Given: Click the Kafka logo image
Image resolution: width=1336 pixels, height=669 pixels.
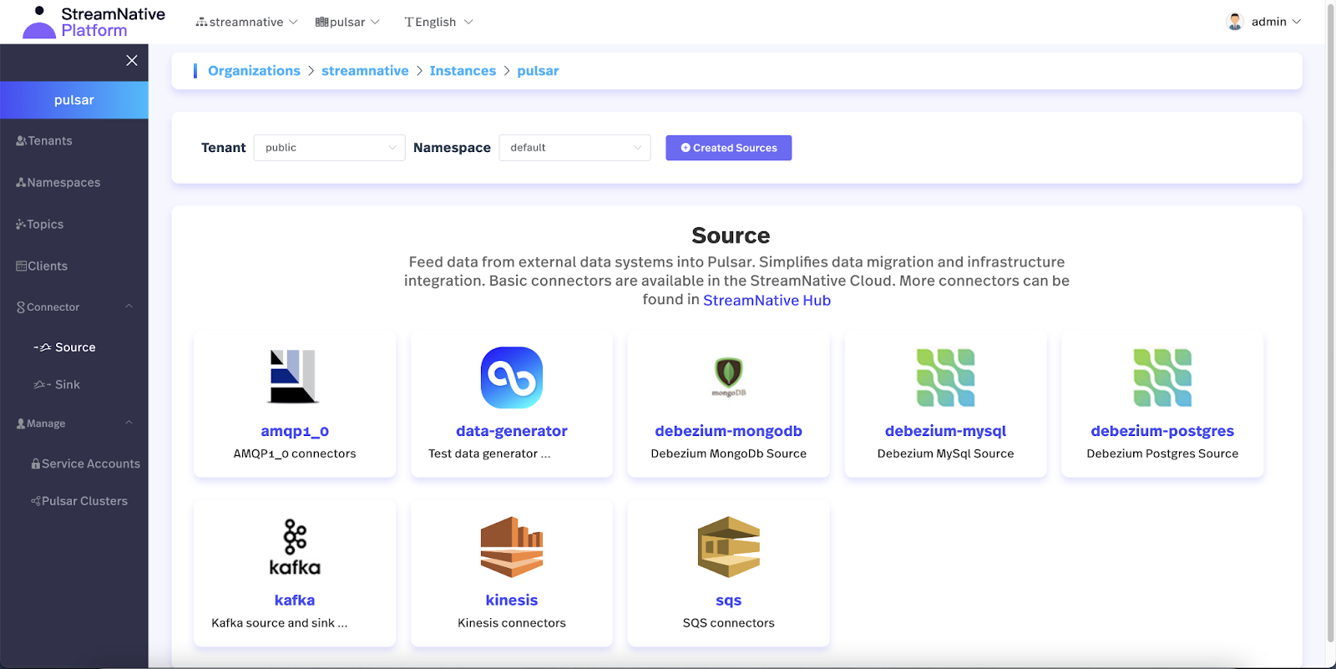Looking at the screenshot, I should coord(295,547).
